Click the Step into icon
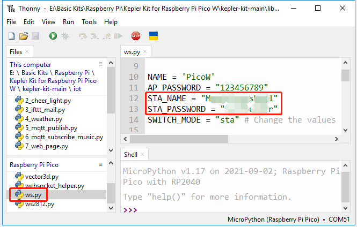 (94, 36)
